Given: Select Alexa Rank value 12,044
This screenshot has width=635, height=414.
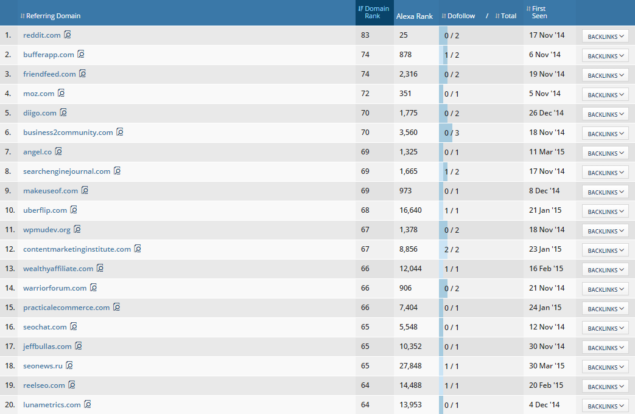Looking at the screenshot, I should 410,269.
